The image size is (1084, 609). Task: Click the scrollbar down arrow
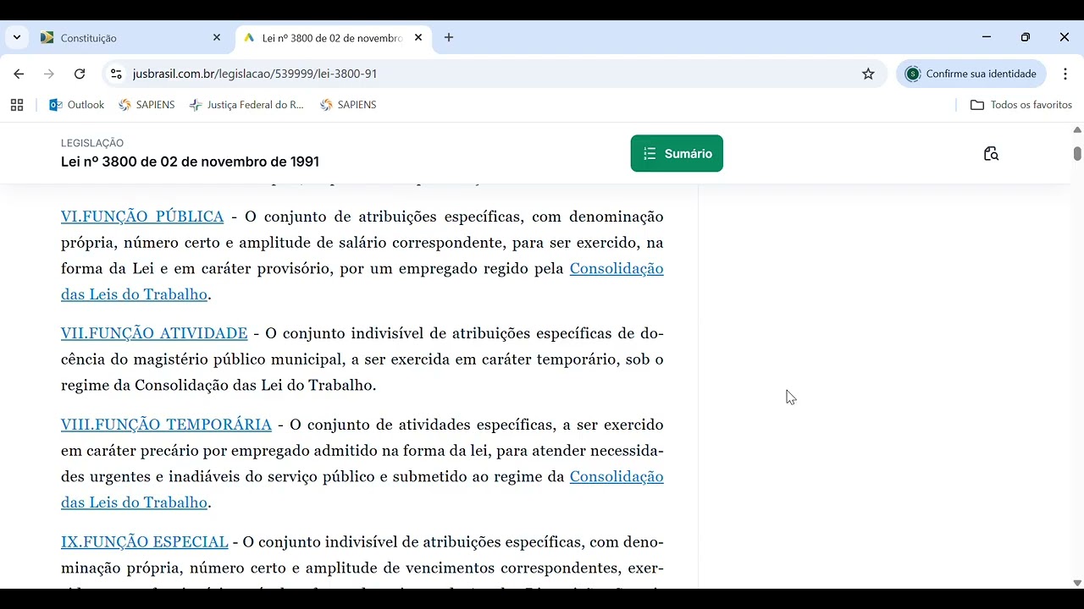tap(1077, 583)
